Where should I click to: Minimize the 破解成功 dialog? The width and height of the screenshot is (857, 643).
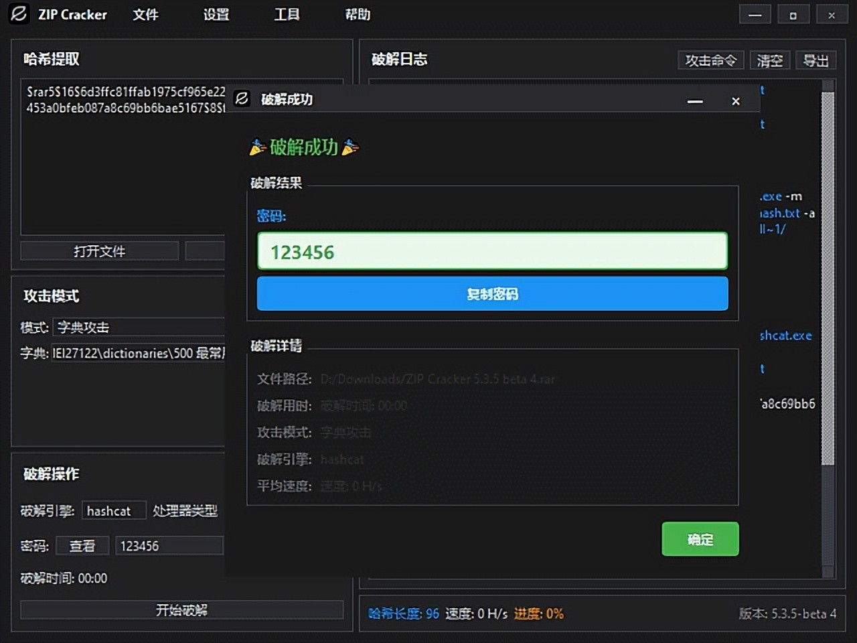695,101
